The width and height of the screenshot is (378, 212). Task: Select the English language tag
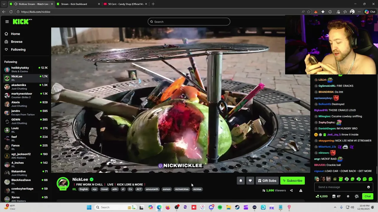point(84,189)
